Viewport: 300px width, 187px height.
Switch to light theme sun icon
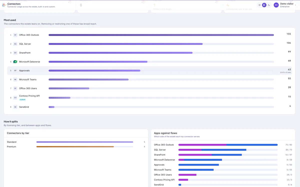click(259, 5)
